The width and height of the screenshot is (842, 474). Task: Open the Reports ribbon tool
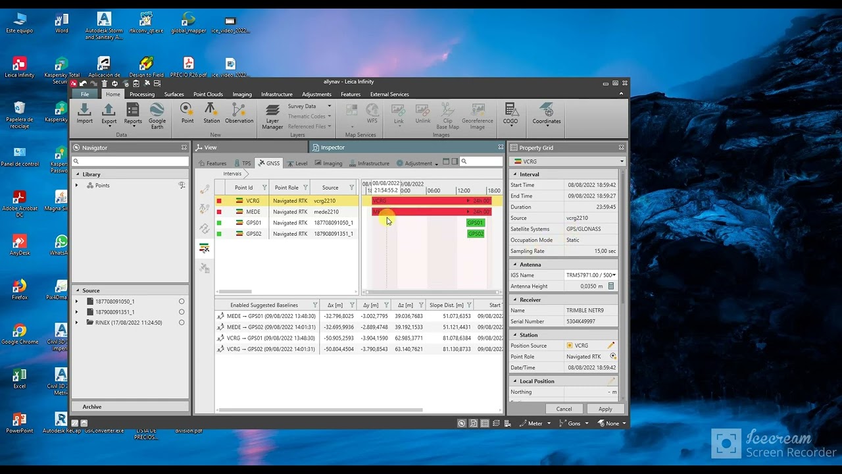(133, 113)
